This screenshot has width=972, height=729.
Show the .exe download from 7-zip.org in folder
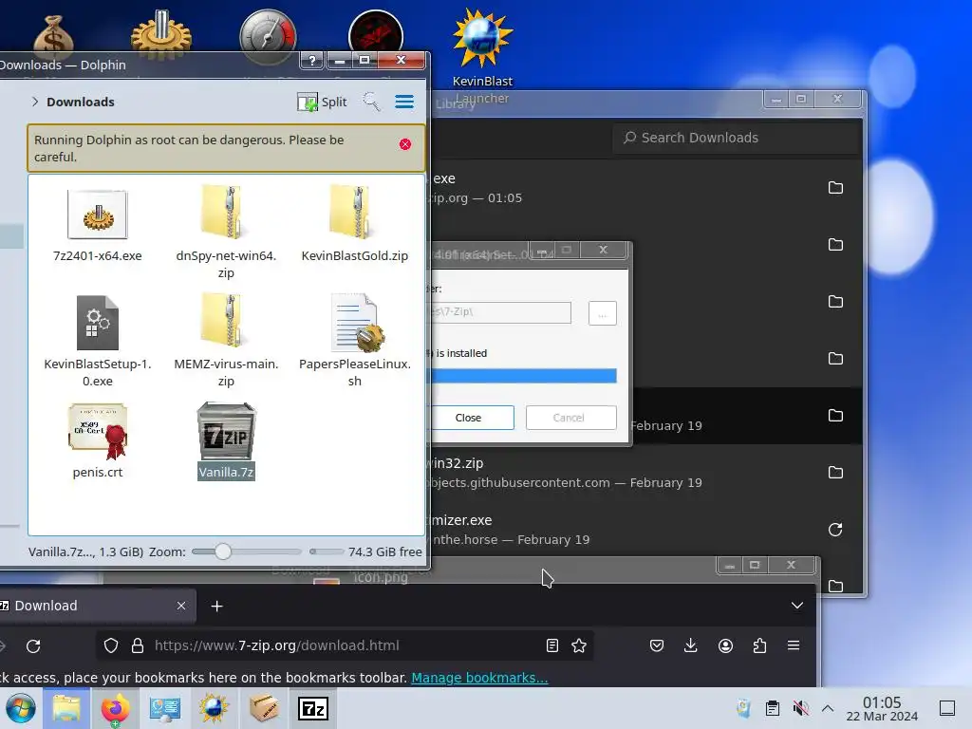pos(835,188)
